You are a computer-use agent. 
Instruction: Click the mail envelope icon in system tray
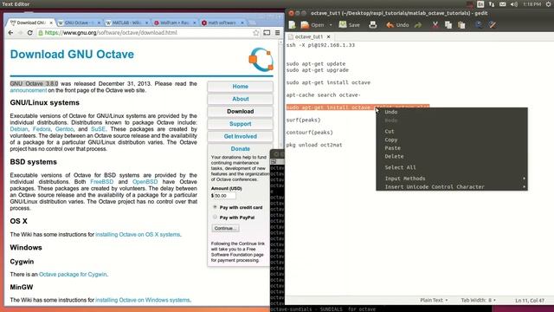(502, 4)
